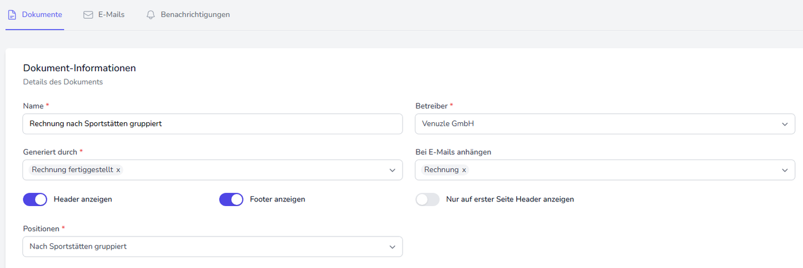Viewport: 803px width, 268px height.
Task: Click the 'Header anzeigen' label text
Action: coord(83,199)
